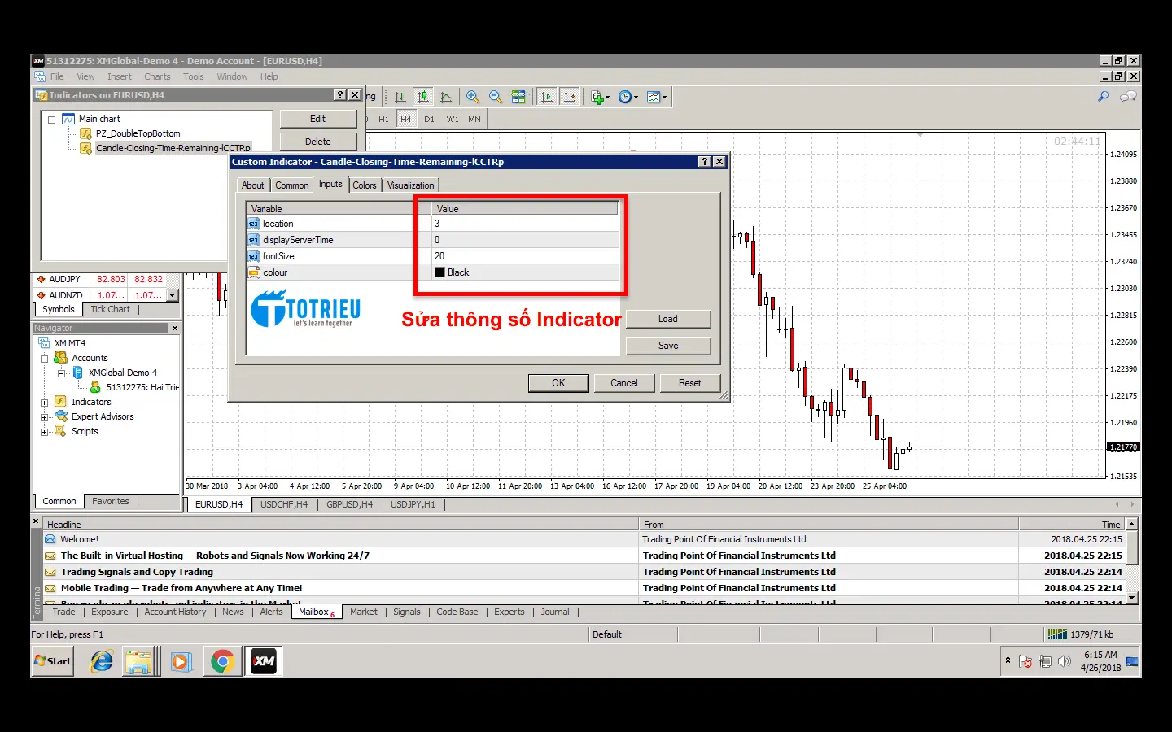Select the bar chart toolbar icon

pyautogui.click(x=400, y=97)
